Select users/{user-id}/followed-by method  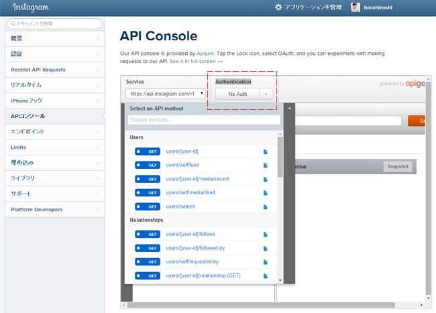(195, 248)
